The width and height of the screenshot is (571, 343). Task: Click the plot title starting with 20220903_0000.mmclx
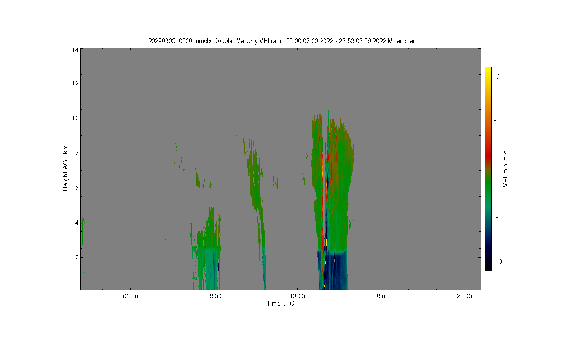(282, 41)
